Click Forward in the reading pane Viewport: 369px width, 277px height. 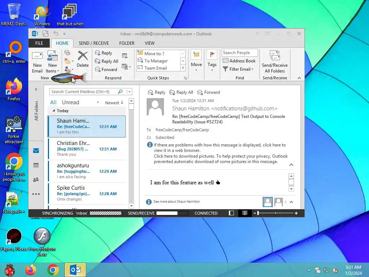(x=209, y=92)
